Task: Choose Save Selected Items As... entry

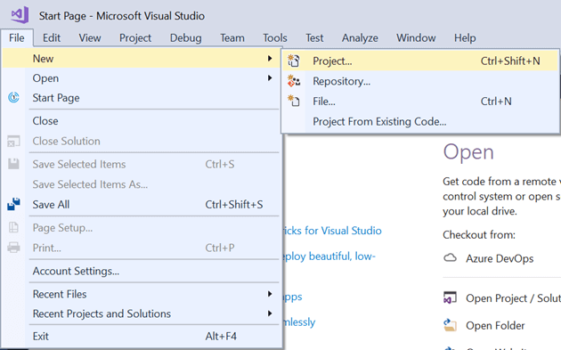Action: tap(141, 184)
